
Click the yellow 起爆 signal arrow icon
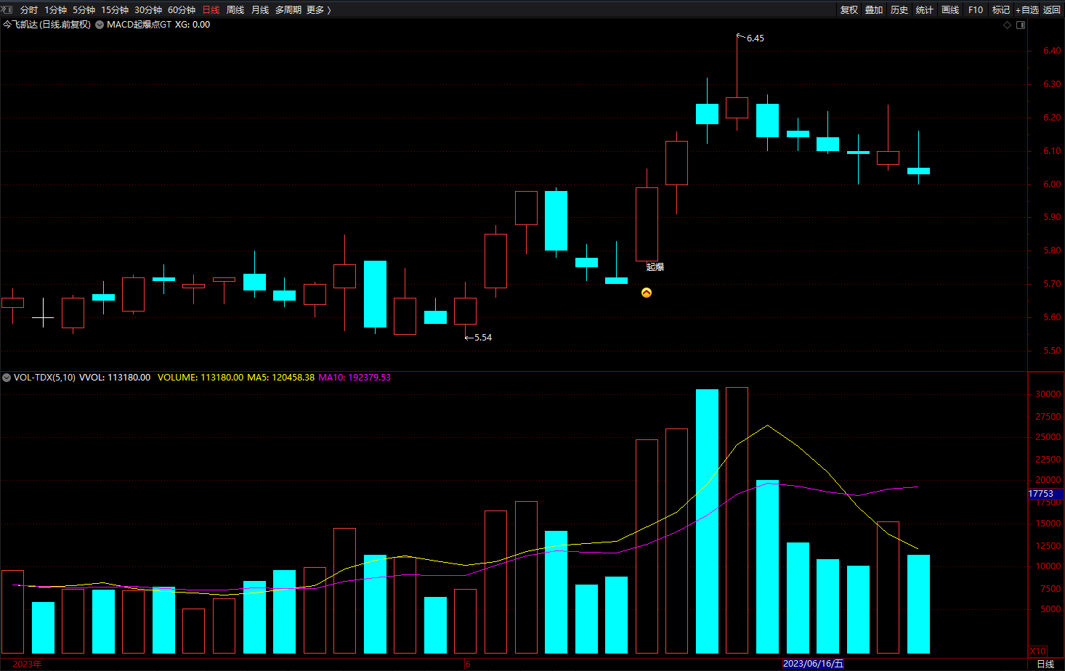tap(647, 293)
